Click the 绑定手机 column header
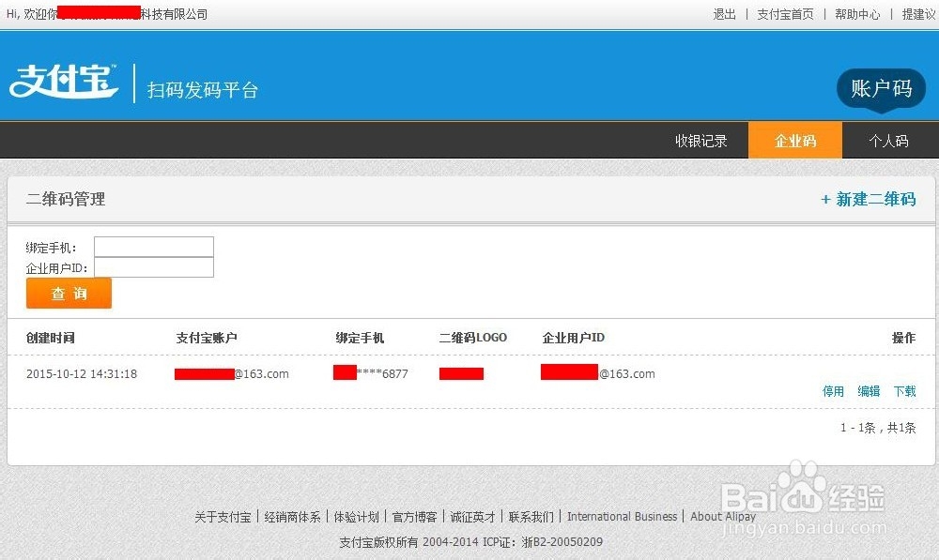The height and width of the screenshot is (560, 939). point(360,338)
